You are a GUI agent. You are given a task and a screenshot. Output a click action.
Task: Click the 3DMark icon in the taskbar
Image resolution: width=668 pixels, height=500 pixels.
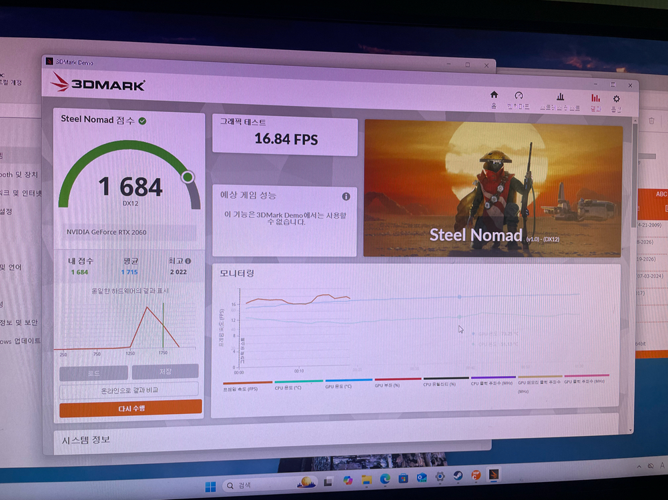[494, 475]
